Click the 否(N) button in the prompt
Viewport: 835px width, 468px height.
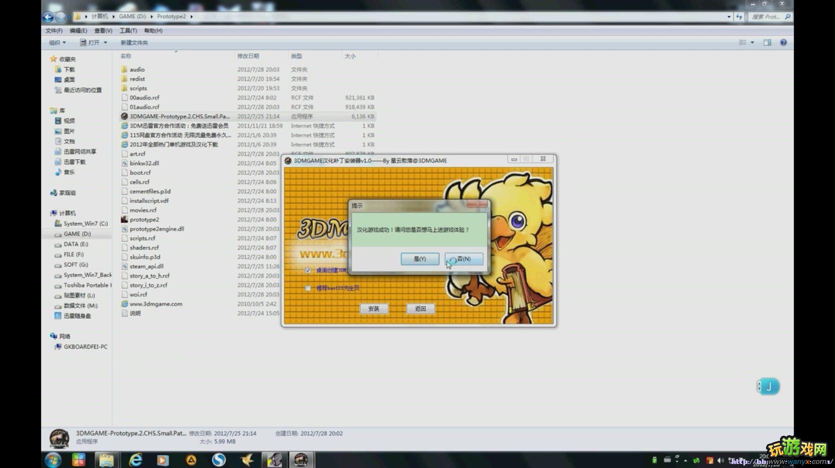464,259
